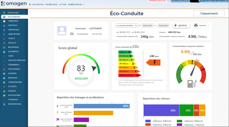Click the Campagnes sidebar icon
The image size is (229, 127).
click(4, 21)
